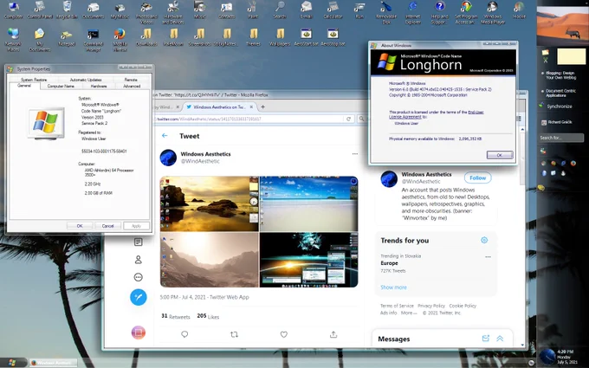
Task: Launch the Mozilla Firefox desktop shortcut
Action: pyautogui.click(x=120, y=39)
